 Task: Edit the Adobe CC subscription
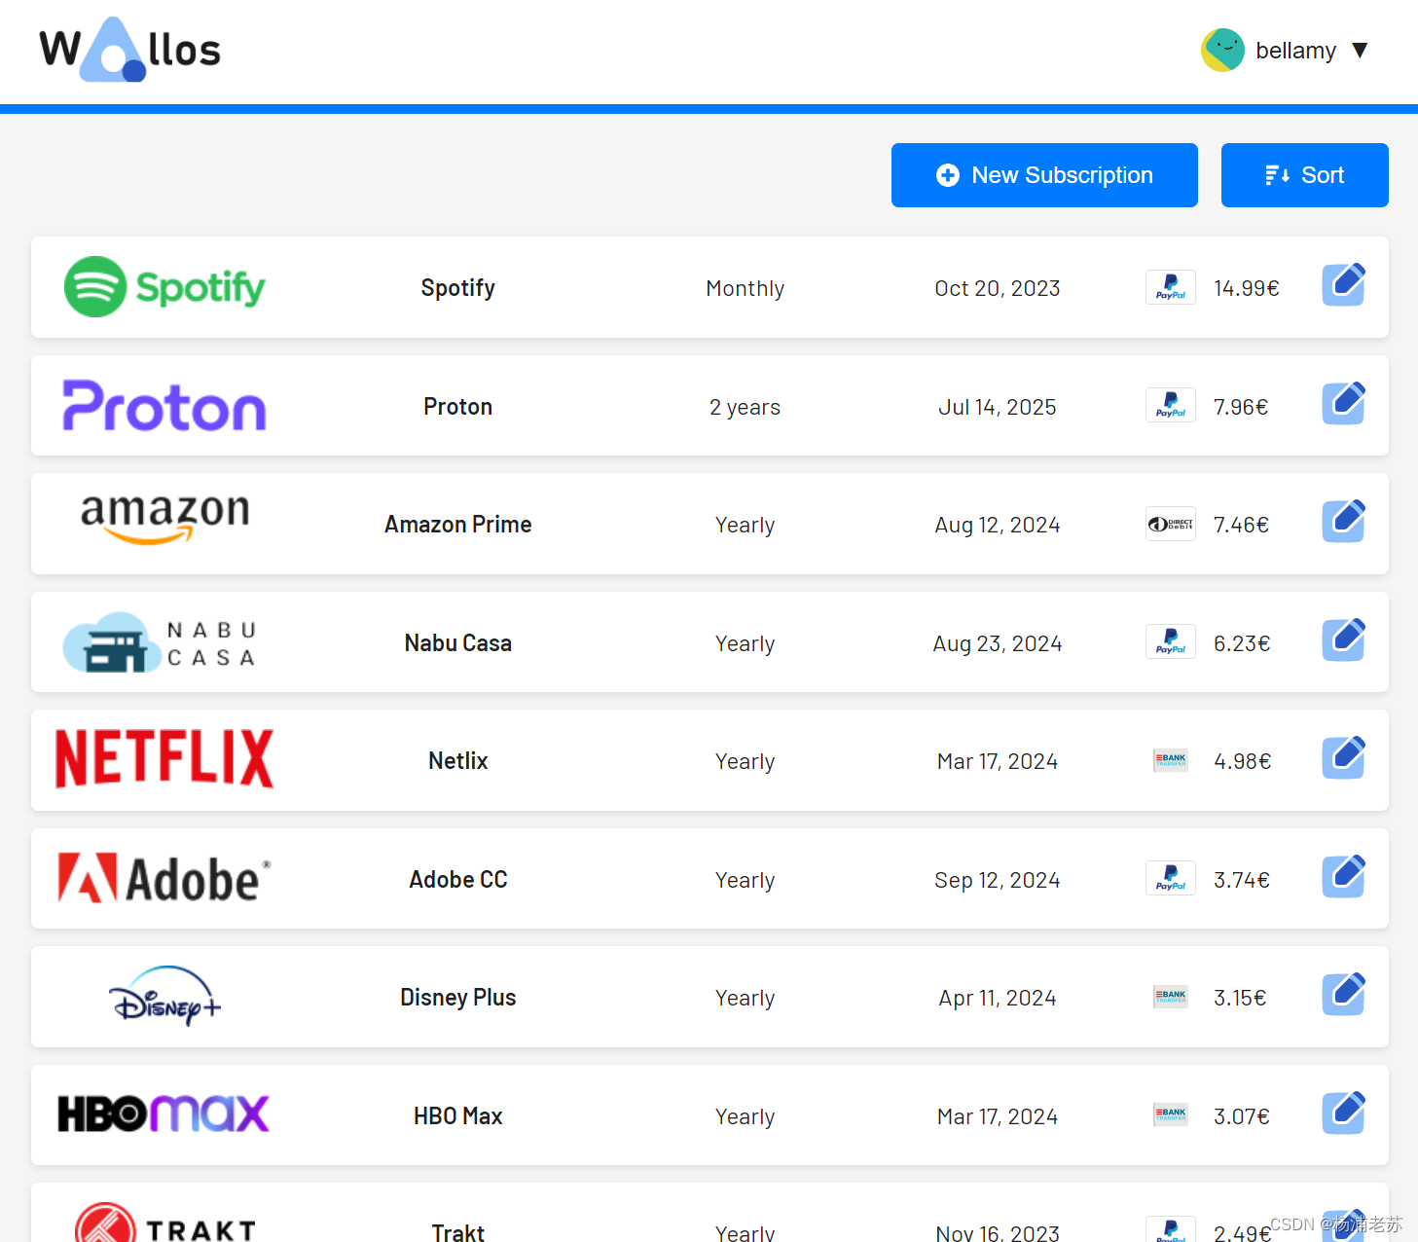pyautogui.click(x=1343, y=877)
